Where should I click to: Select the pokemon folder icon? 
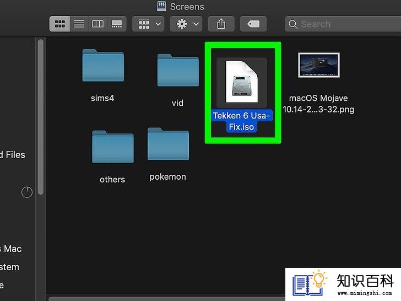tap(169, 144)
